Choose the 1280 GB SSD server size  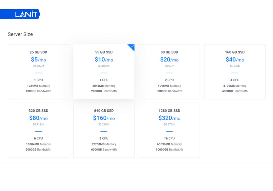tap(169, 130)
